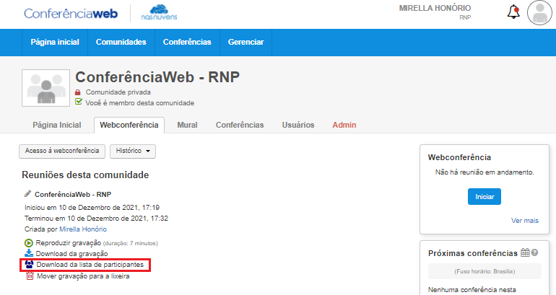The width and height of the screenshot is (556, 295).
Task: Click Você é membro desta comunidade text
Action: tap(139, 103)
